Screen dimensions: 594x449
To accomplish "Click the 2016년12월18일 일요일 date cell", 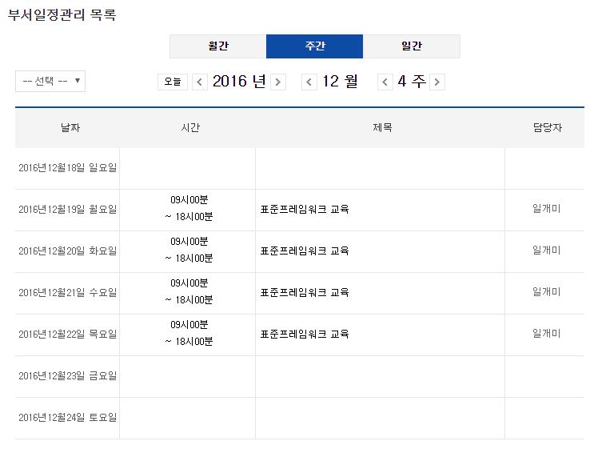I will coord(67,168).
